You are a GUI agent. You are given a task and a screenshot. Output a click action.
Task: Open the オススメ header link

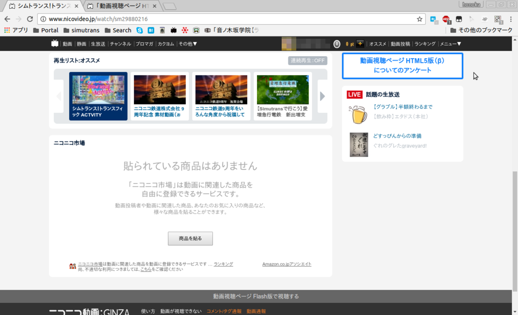[x=377, y=43]
